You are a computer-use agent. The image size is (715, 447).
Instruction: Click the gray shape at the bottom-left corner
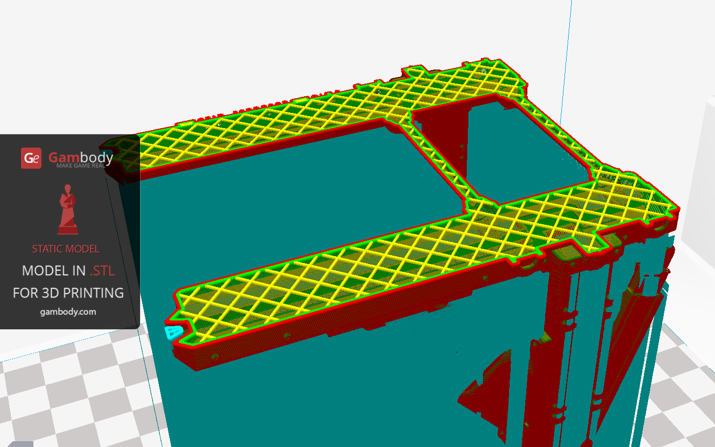tap(20, 444)
